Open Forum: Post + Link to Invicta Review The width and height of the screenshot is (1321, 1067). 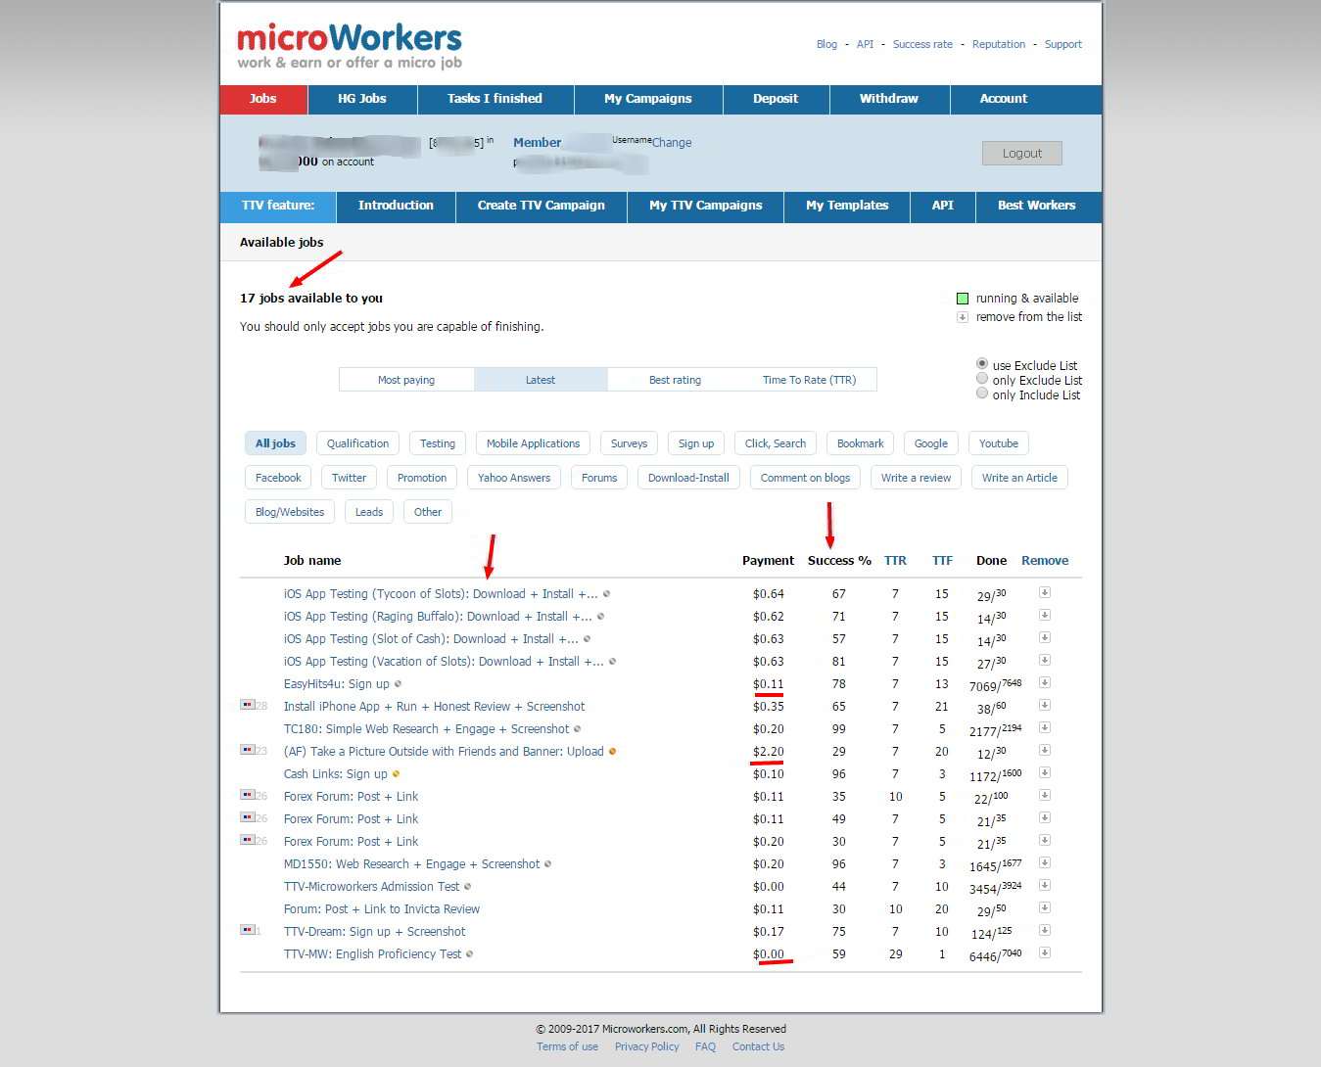(x=382, y=909)
